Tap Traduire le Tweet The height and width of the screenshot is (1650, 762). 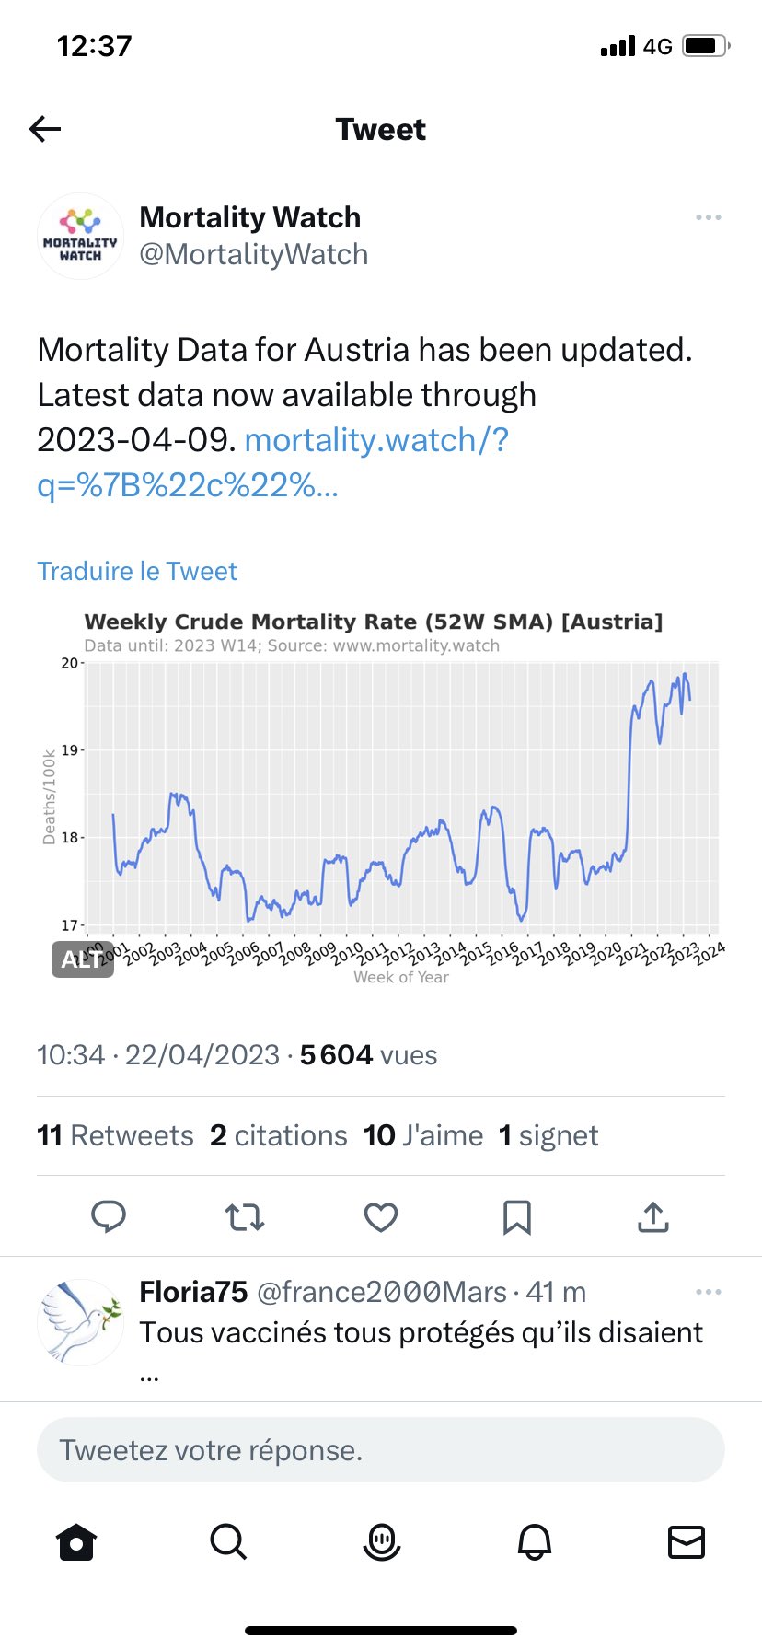[x=137, y=572]
